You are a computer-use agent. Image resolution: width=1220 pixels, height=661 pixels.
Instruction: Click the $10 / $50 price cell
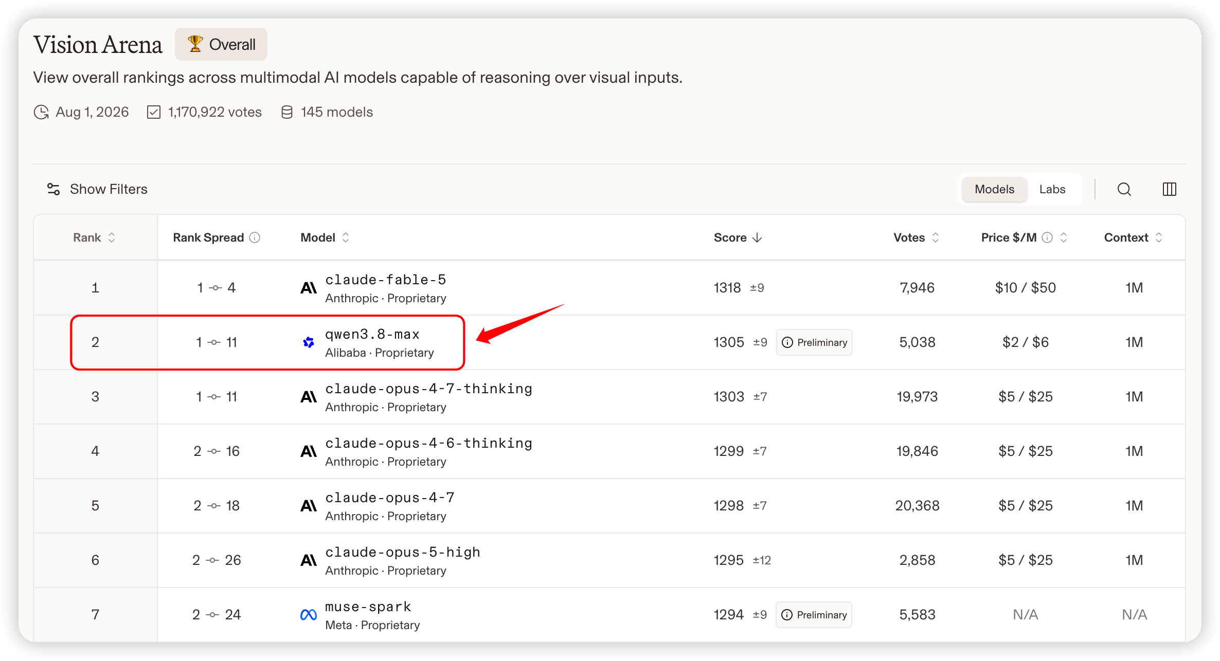point(1026,288)
